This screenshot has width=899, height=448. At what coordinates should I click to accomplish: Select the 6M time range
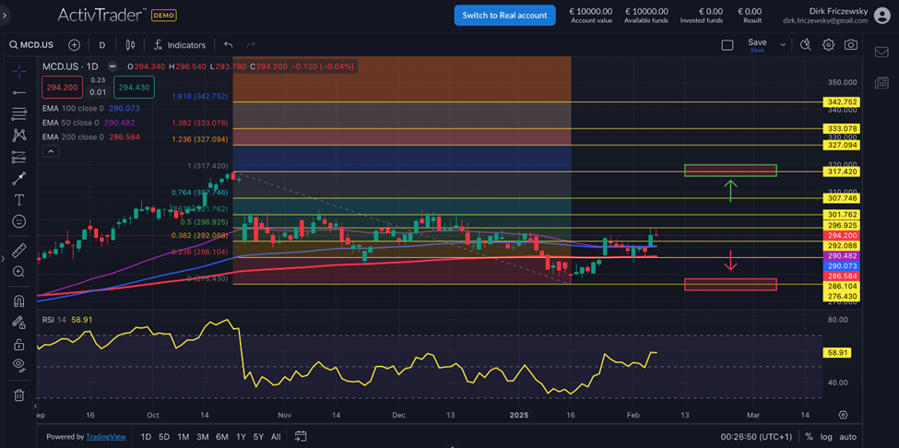click(x=222, y=437)
